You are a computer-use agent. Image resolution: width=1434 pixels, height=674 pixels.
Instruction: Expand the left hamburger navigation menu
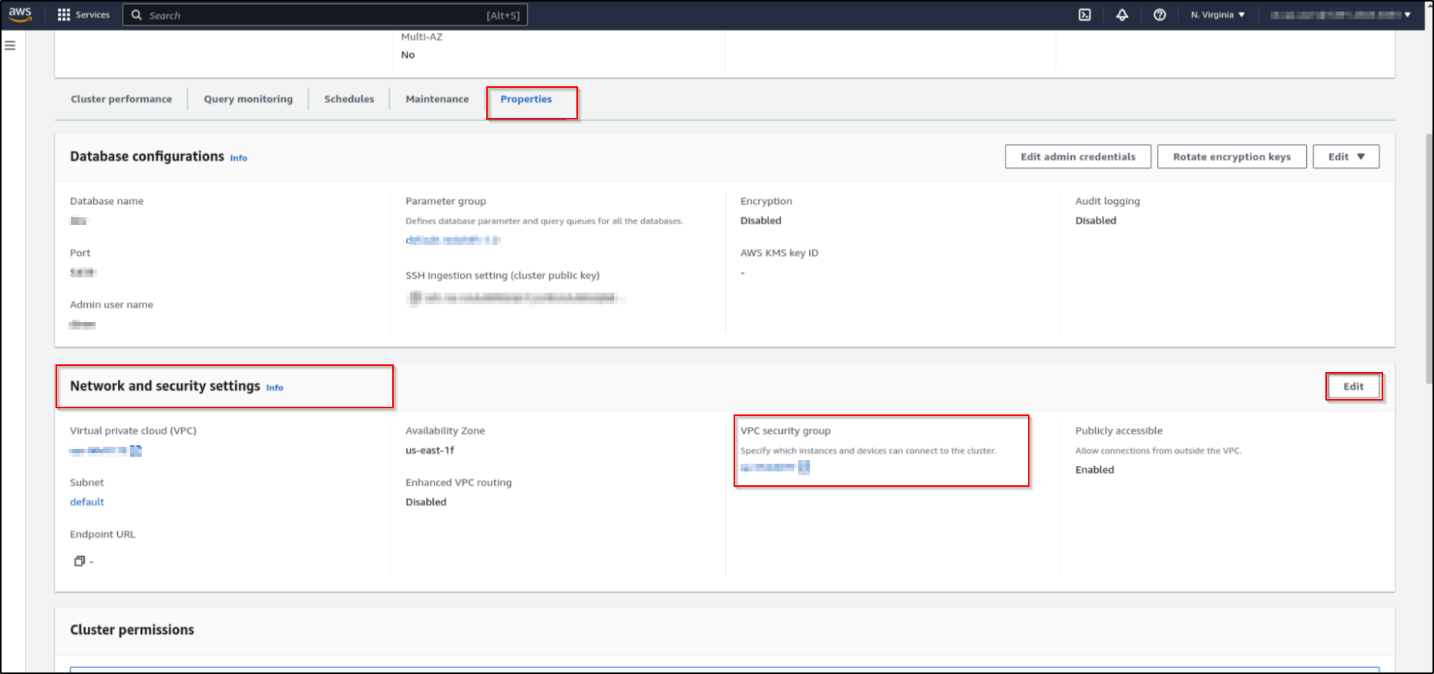pos(10,45)
